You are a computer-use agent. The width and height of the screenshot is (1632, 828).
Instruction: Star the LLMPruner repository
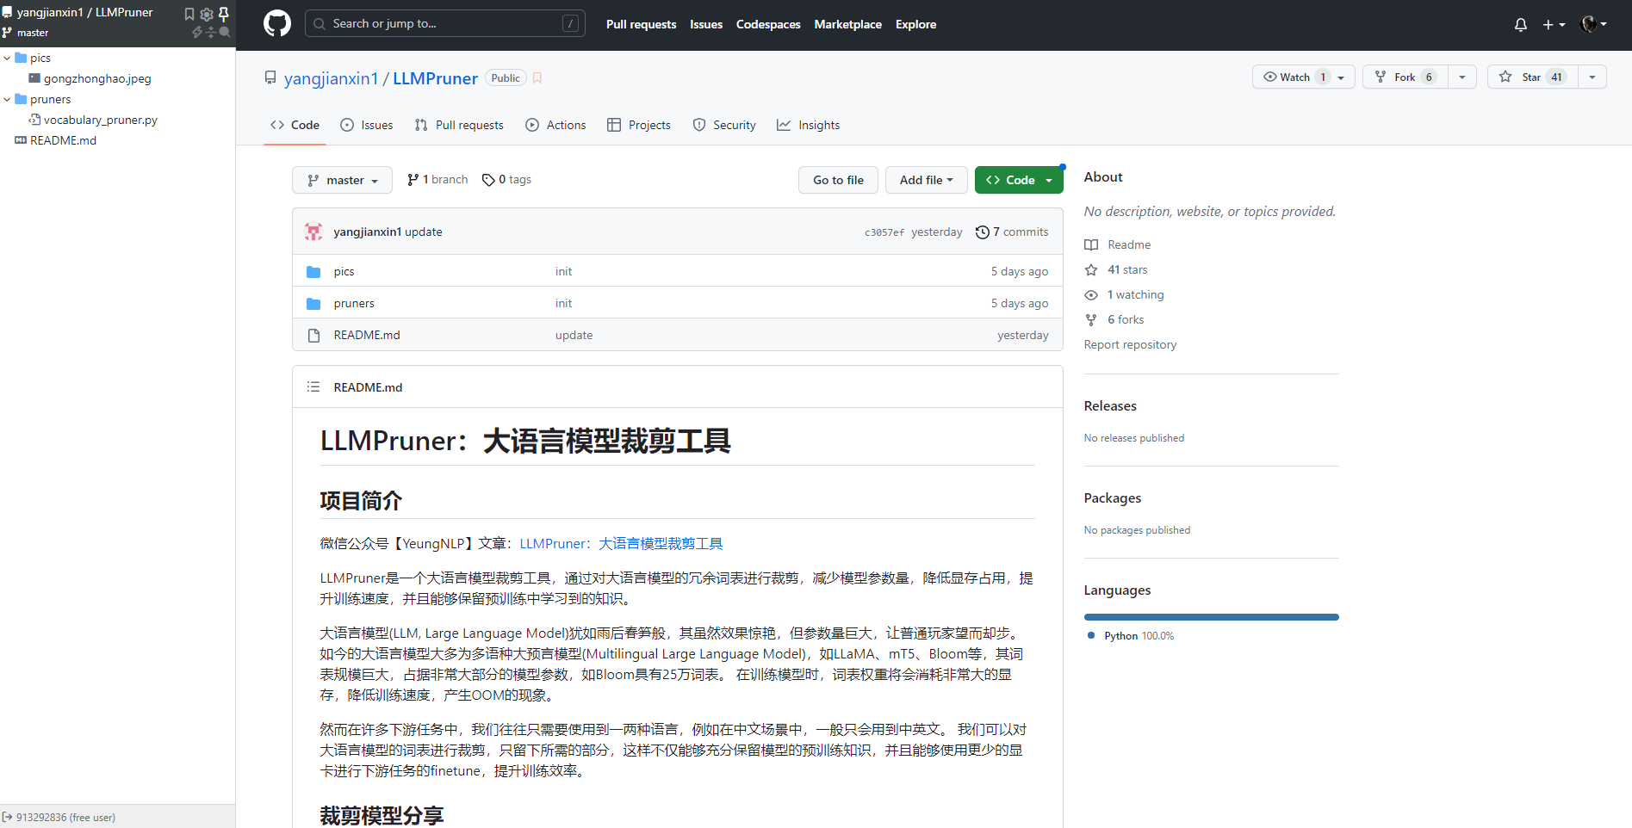[x=1532, y=77]
